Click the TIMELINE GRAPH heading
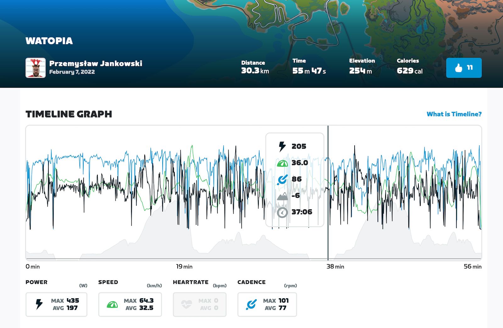503x328 pixels. tap(69, 114)
